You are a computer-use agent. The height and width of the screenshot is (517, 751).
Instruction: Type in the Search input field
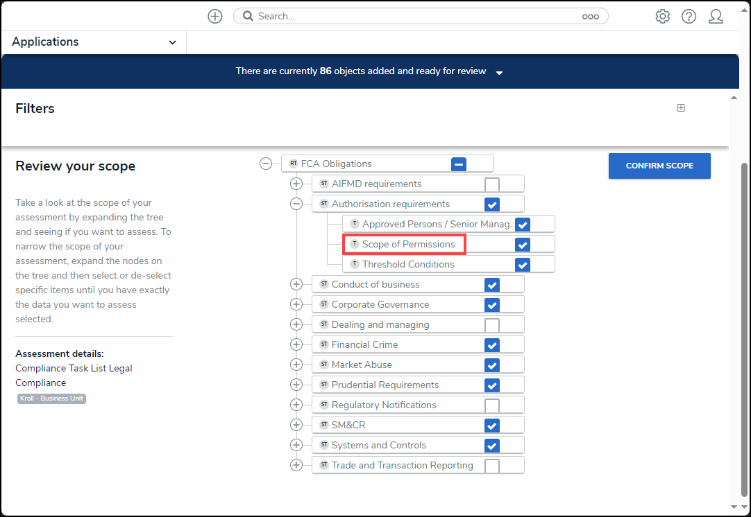click(x=416, y=17)
